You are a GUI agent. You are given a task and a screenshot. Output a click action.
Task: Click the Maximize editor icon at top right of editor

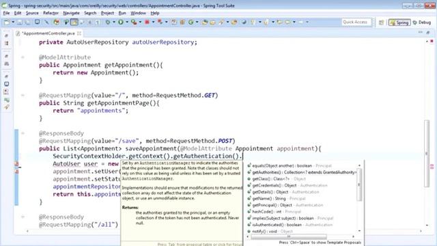point(428,33)
